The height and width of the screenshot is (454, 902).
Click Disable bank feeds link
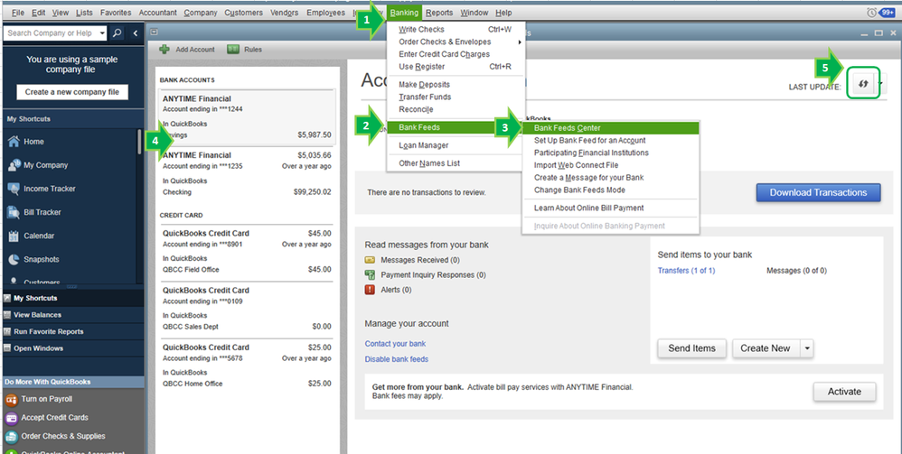coord(397,359)
